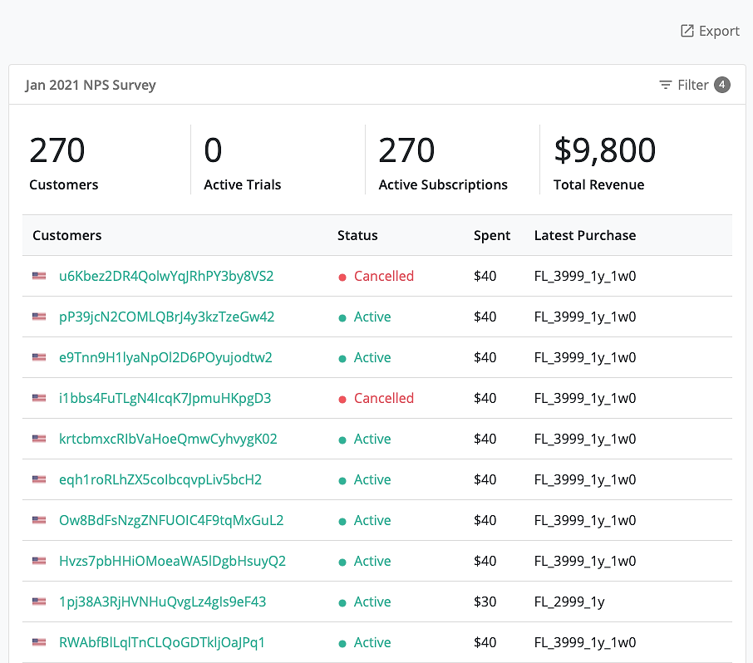Click US flag beside eqh1roRLhZX5coIbcqvpLiv5bcH2

(x=39, y=480)
